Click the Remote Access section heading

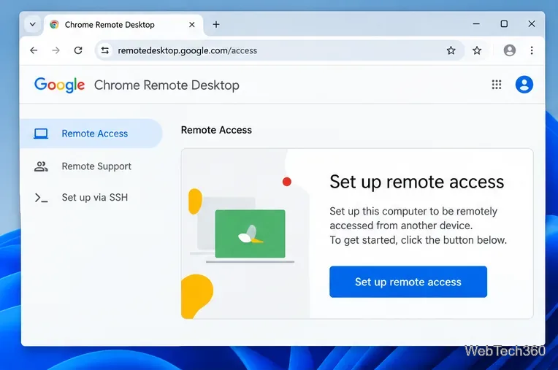(216, 130)
